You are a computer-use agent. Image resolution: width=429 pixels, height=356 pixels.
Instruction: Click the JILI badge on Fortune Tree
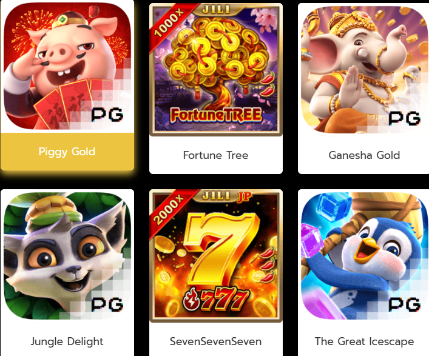216,9
